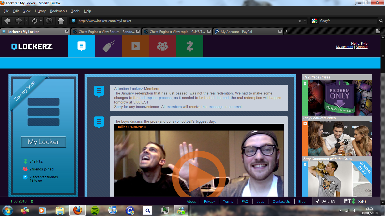385x216 pixels.
Task: Open the FAQ footer link
Action: 245,201
